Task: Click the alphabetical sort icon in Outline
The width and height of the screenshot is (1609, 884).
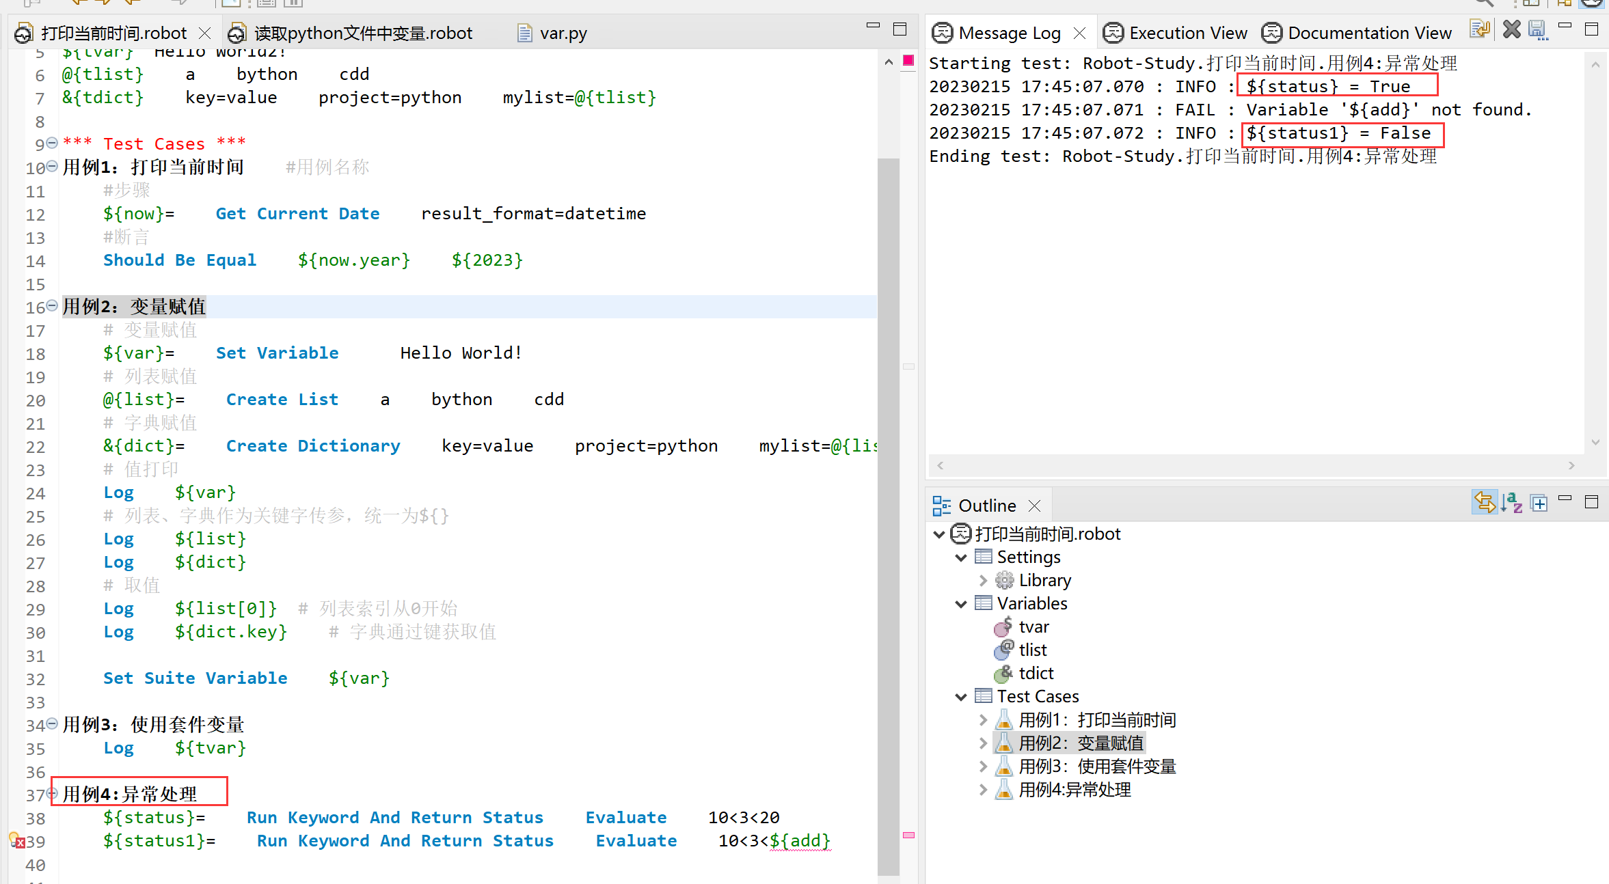Action: 1512,503
